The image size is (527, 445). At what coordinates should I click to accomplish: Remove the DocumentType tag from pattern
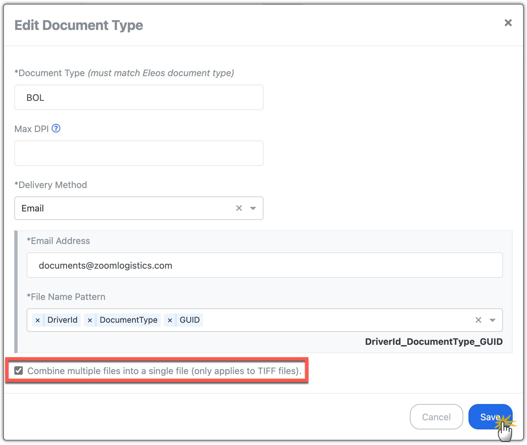coord(90,320)
